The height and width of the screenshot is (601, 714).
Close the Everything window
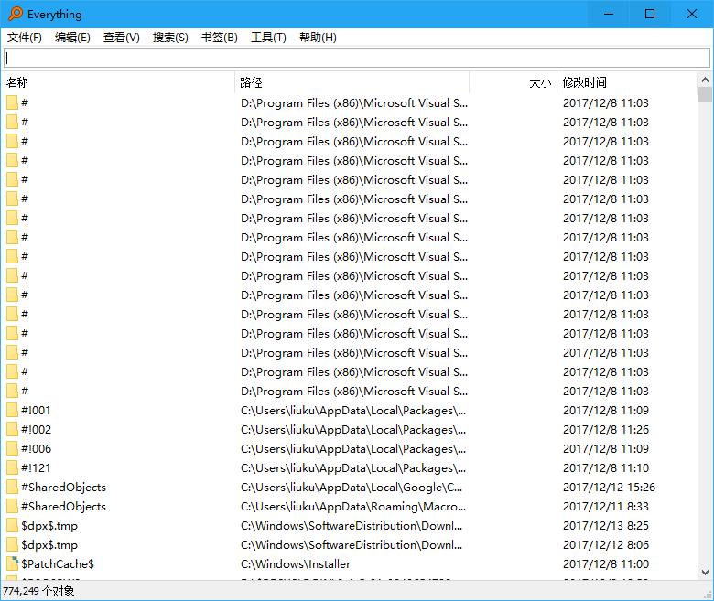coord(692,14)
